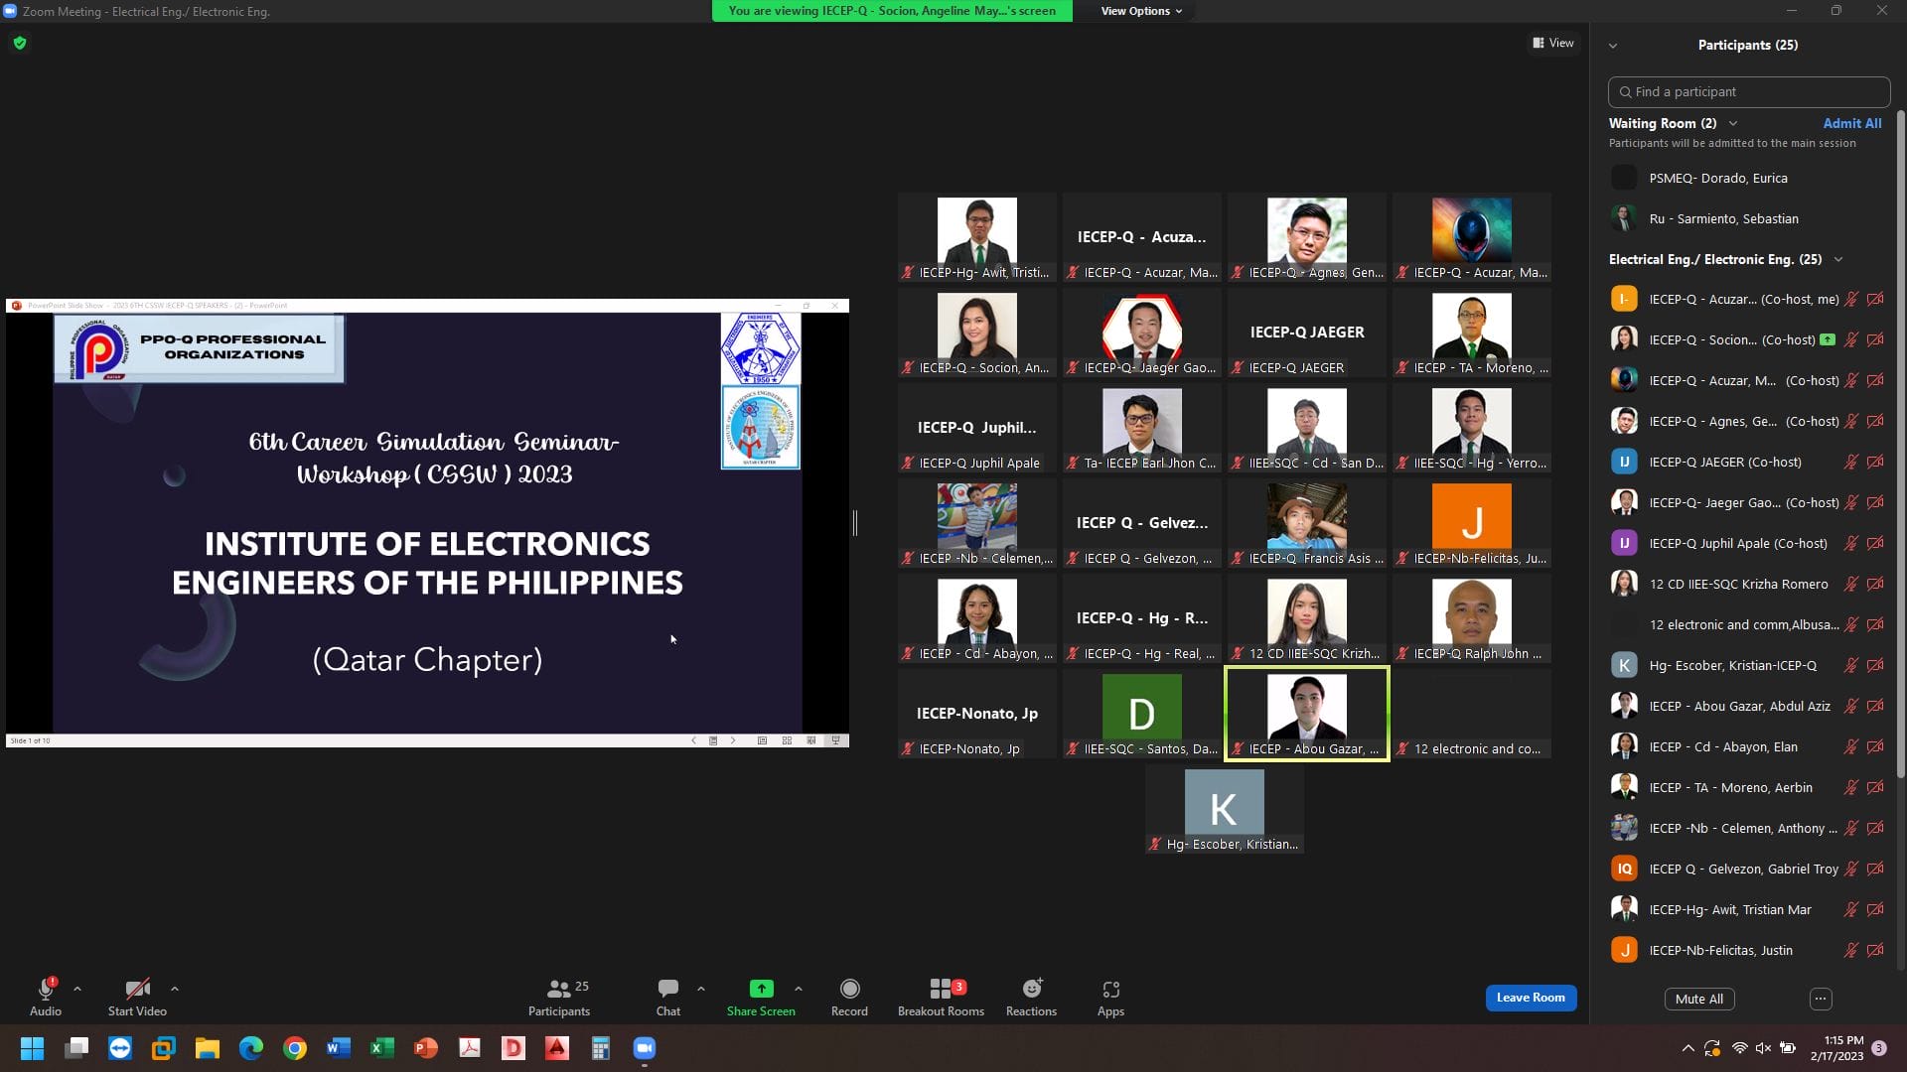
Task: Open the Apps icon
Action: (1110, 989)
